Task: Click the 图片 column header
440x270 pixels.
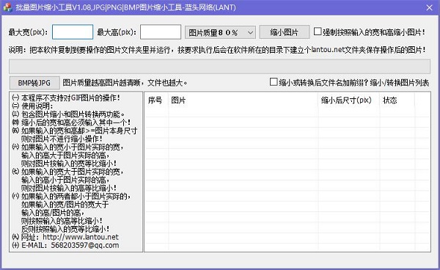Action: (243, 101)
